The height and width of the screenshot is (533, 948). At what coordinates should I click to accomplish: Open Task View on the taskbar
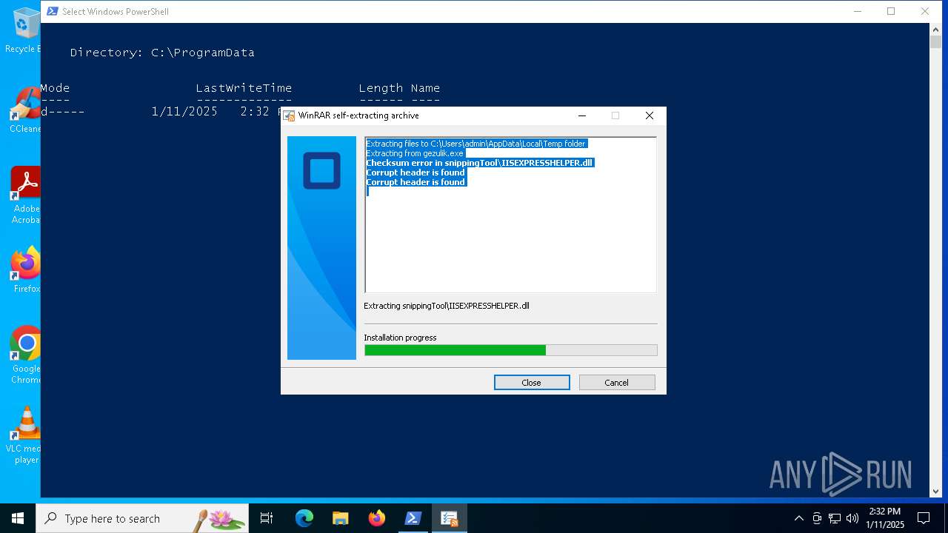(x=267, y=518)
